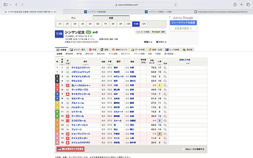Open jockey link Mデムーロ

coord(119,76)
